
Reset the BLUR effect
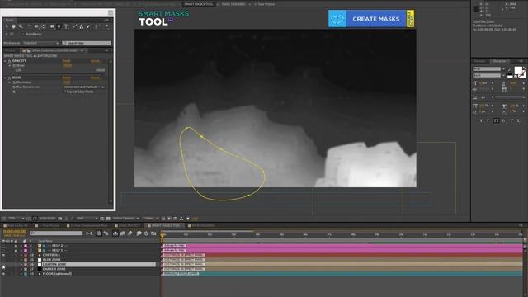tap(66, 78)
